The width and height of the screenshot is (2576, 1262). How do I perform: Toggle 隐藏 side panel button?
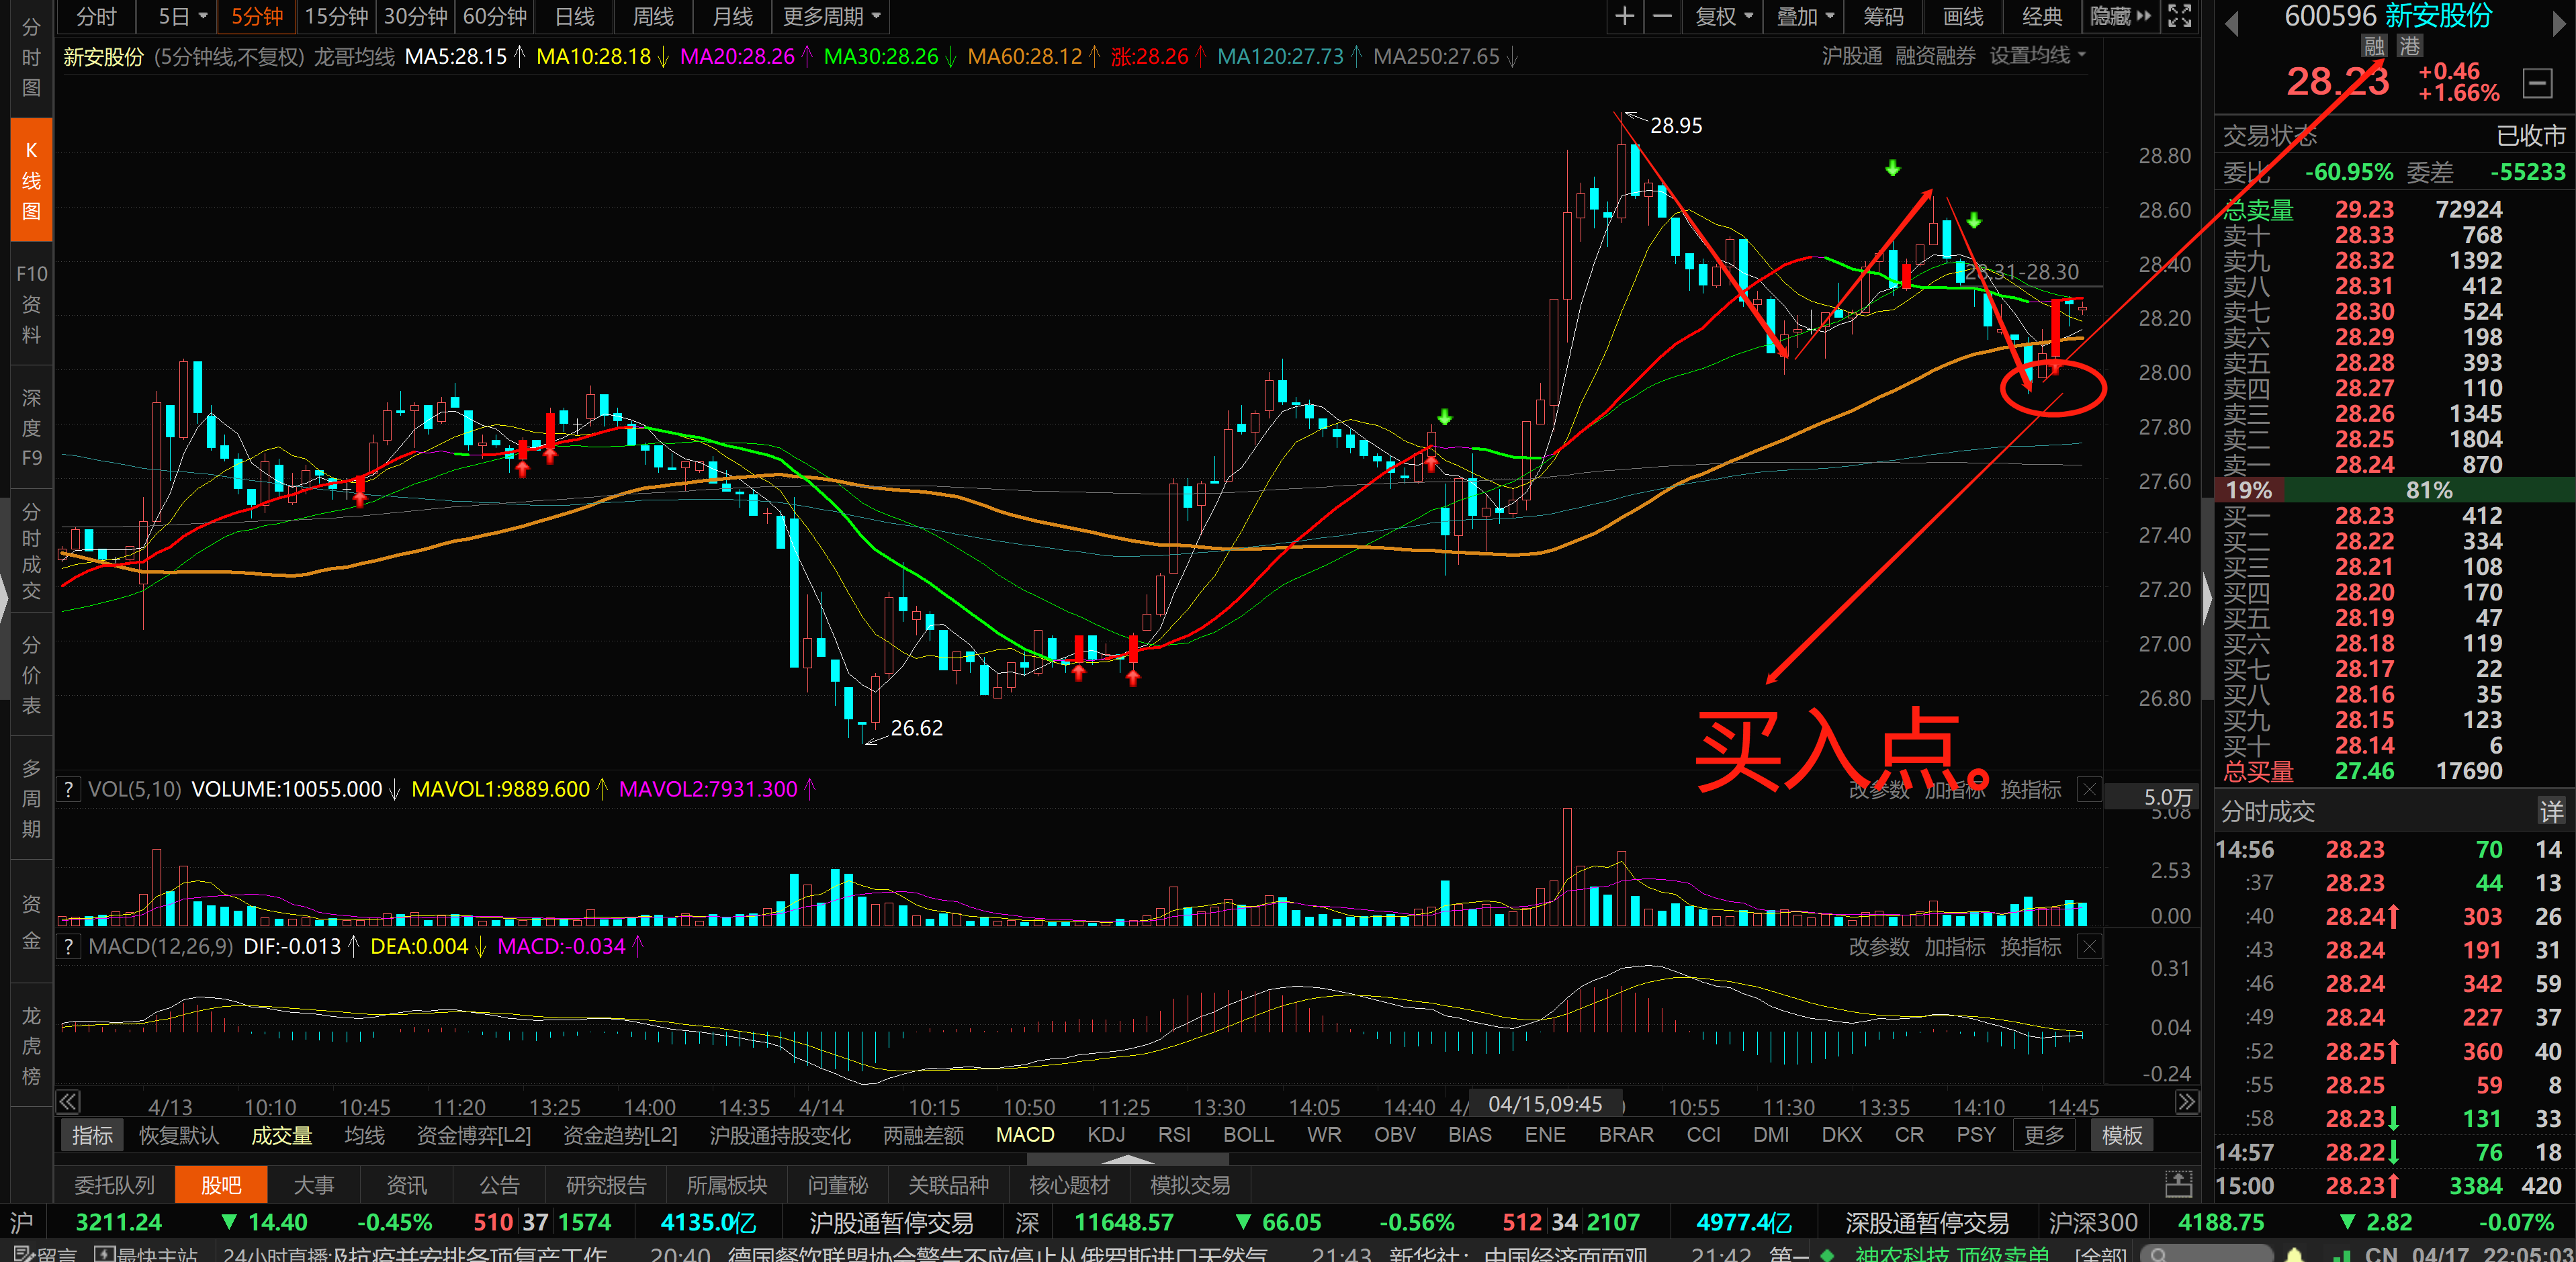pos(2120,16)
